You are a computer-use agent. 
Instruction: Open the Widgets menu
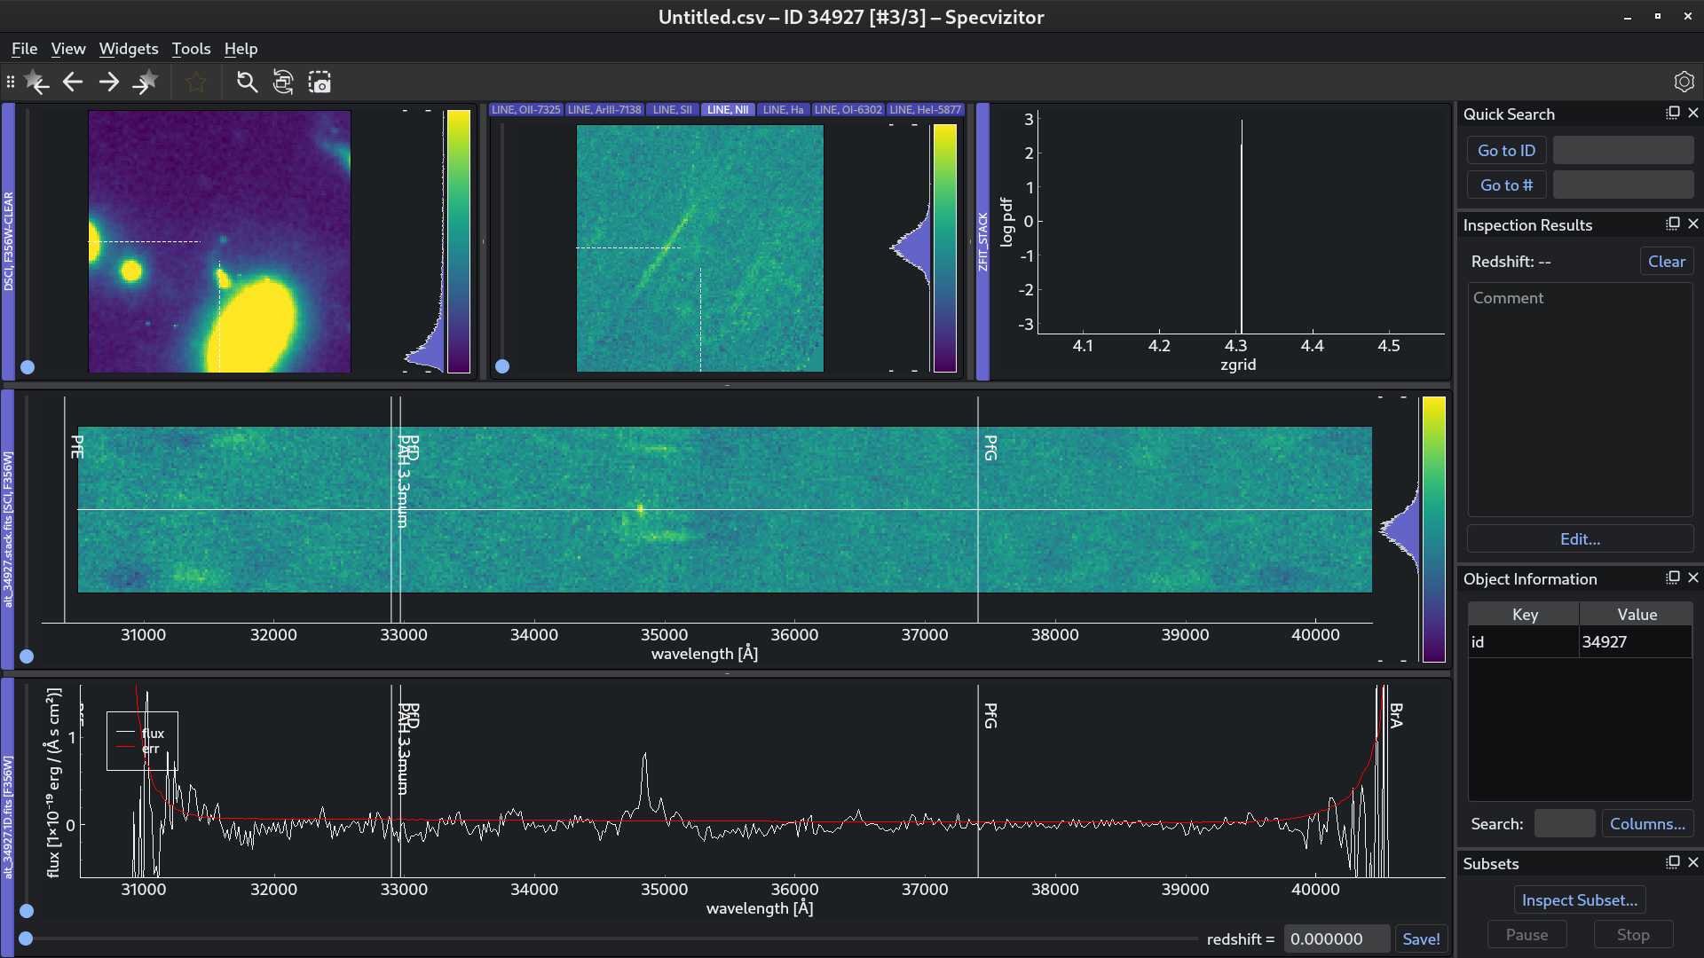pos(129,49)
